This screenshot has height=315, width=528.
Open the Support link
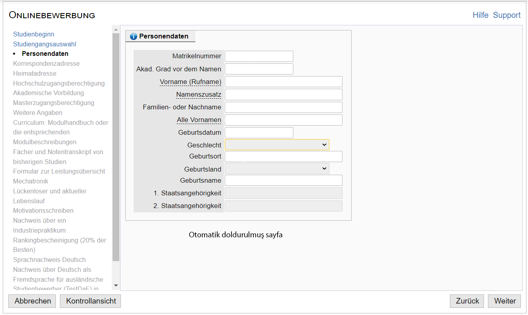point(507,15)
